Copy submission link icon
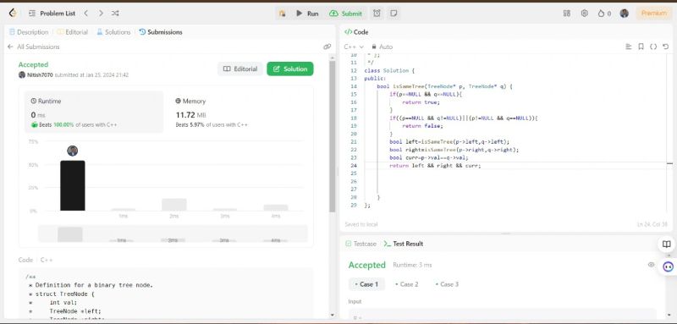Image resolution: width=677 pixels, height=324 pixels. click(x=327, y=47)
